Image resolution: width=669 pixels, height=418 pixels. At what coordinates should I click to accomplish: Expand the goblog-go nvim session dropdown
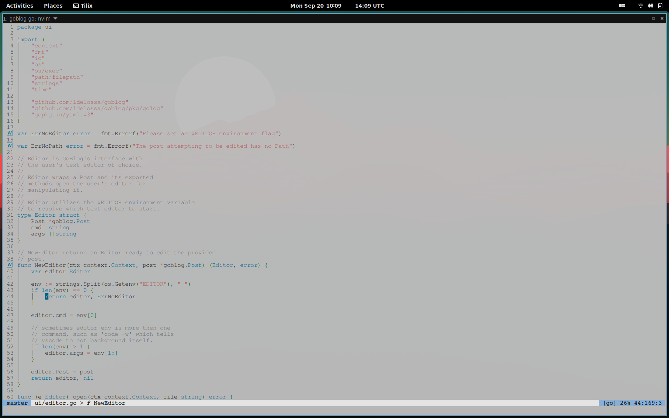pyautogui.click(x=55, y=18)
